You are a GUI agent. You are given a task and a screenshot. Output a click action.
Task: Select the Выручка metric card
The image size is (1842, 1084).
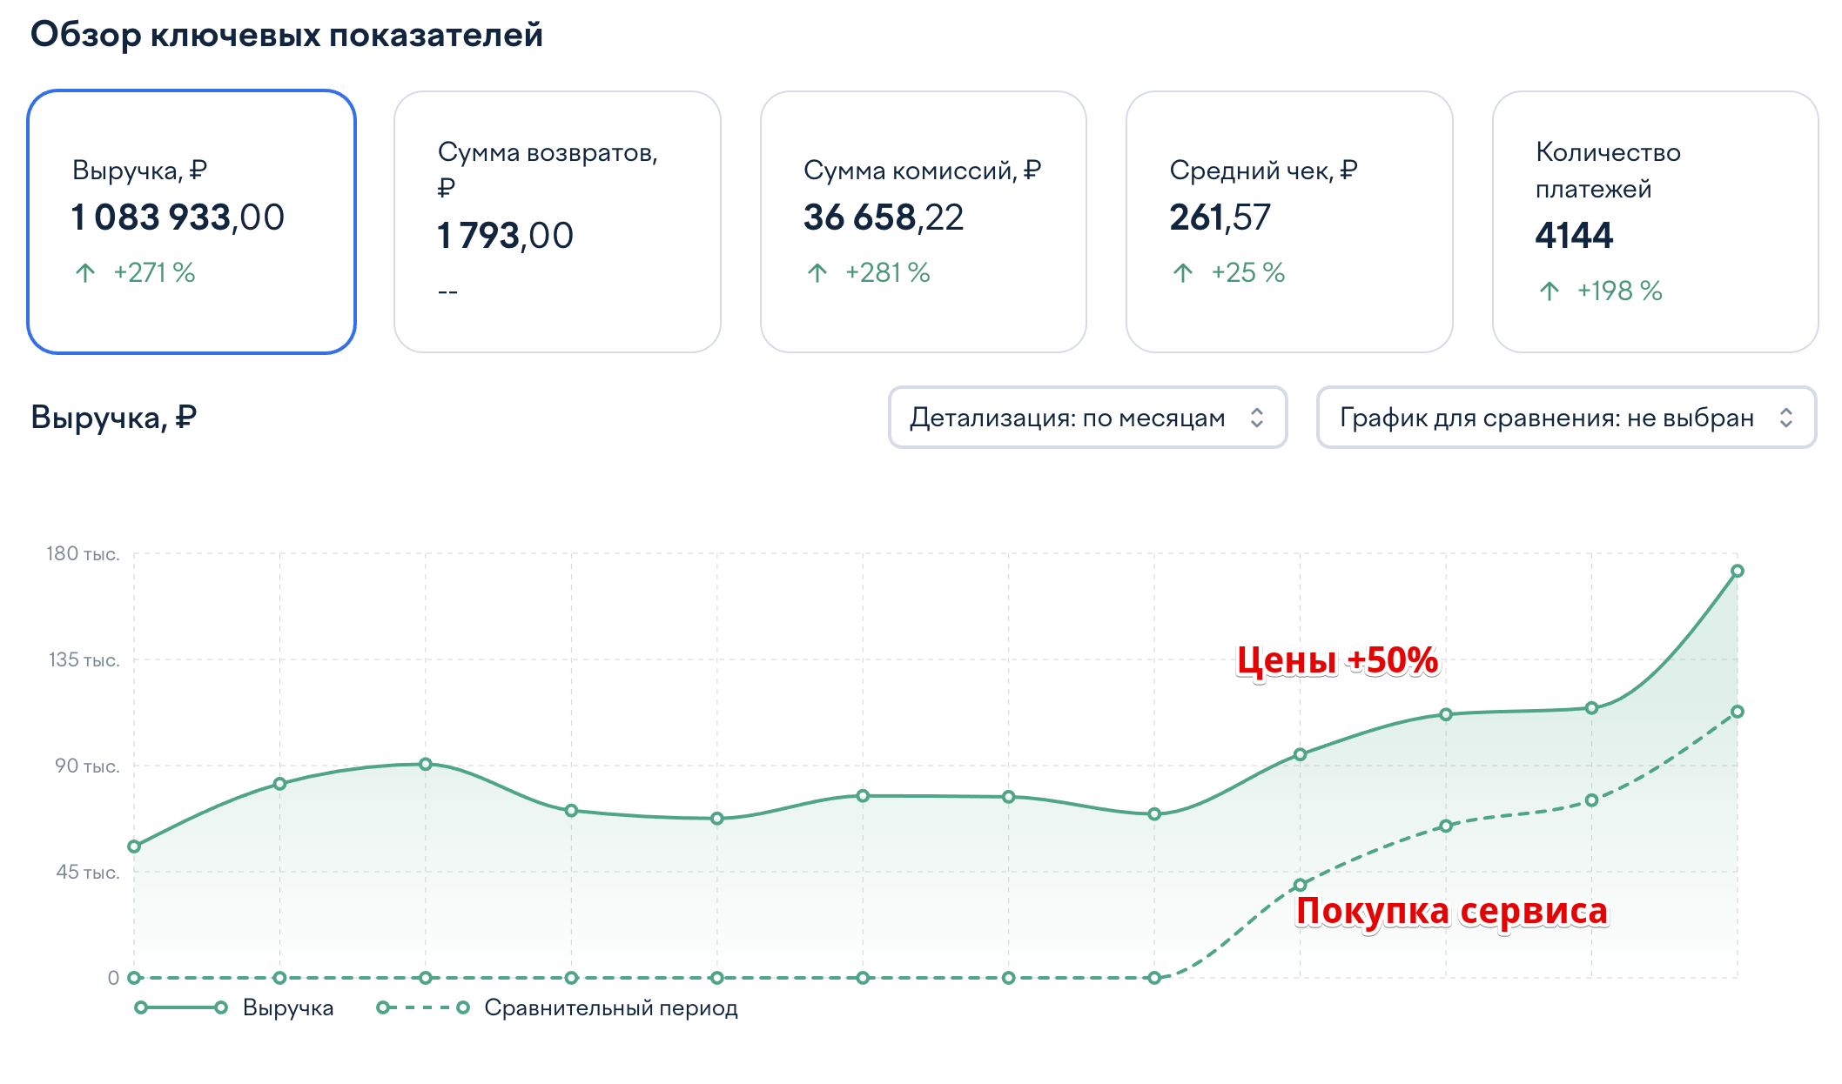(192, 222)
